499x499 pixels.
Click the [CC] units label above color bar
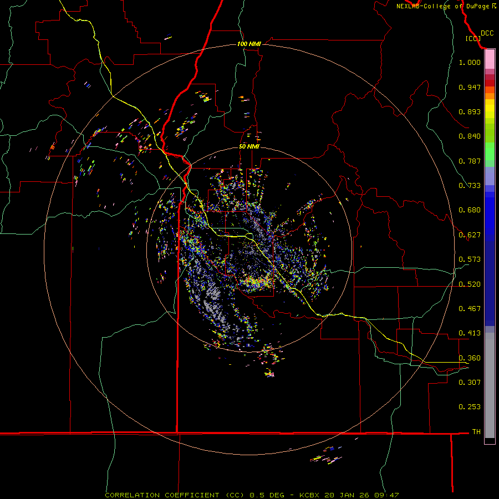(x=472, y=38)
